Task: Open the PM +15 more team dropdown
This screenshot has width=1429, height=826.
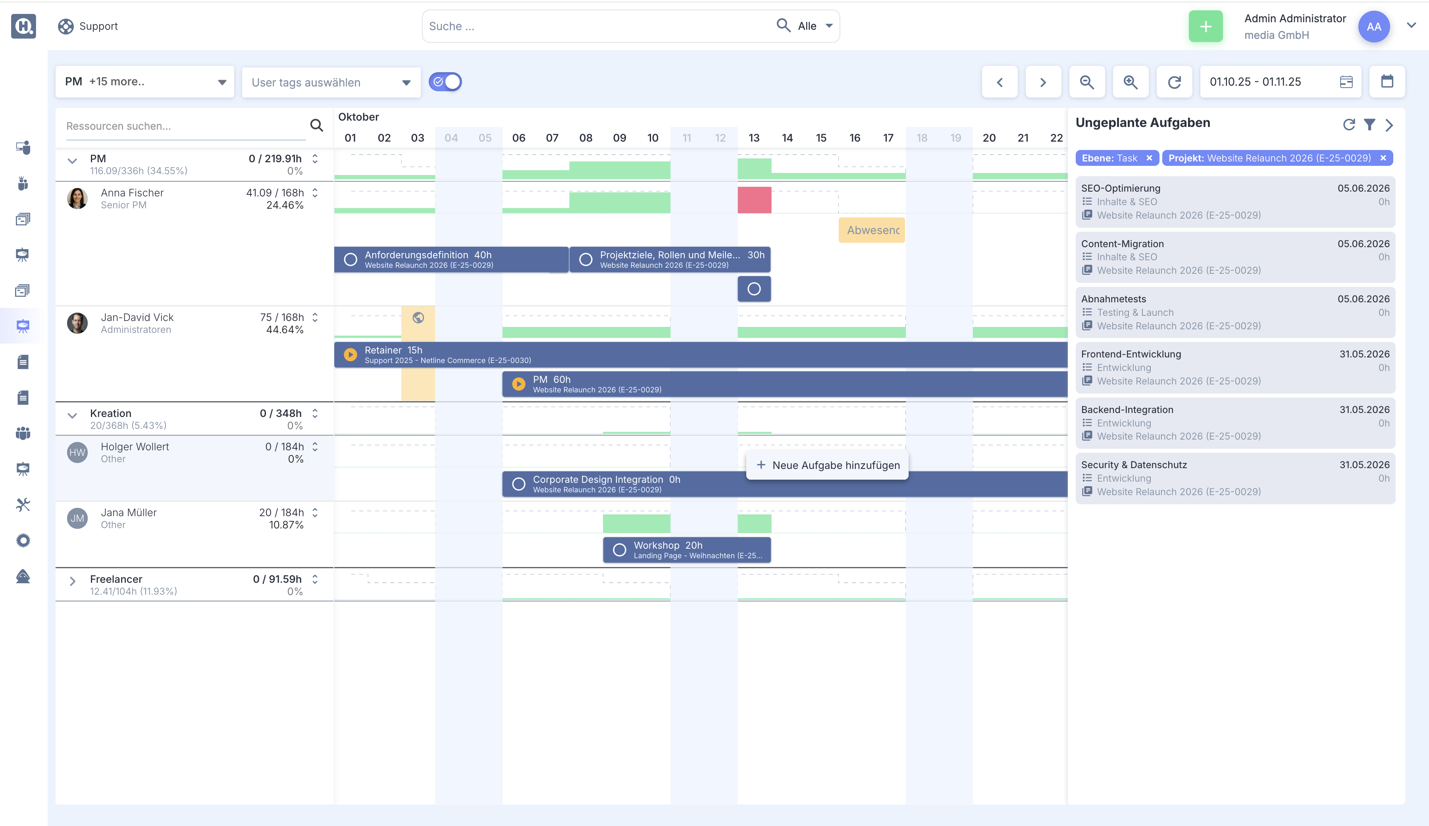Action: tap(144, 82)
